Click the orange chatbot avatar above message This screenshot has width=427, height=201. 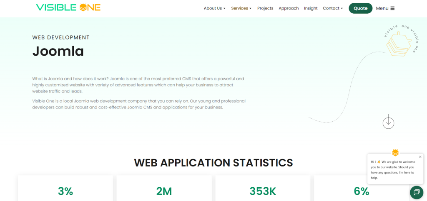click(395, 152)
